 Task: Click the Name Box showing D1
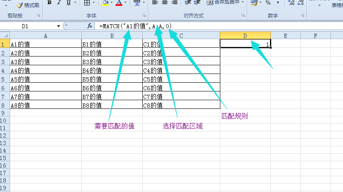click(28, 26)
